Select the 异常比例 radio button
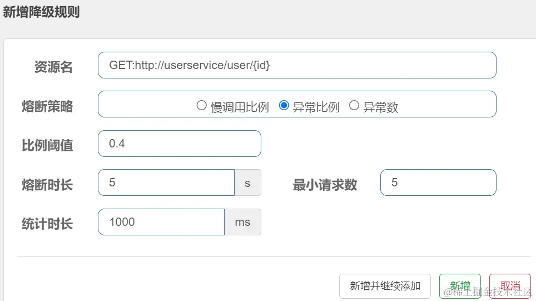This screenshot has height=301, width=536. pyautogui.click(x=284, y=105)
